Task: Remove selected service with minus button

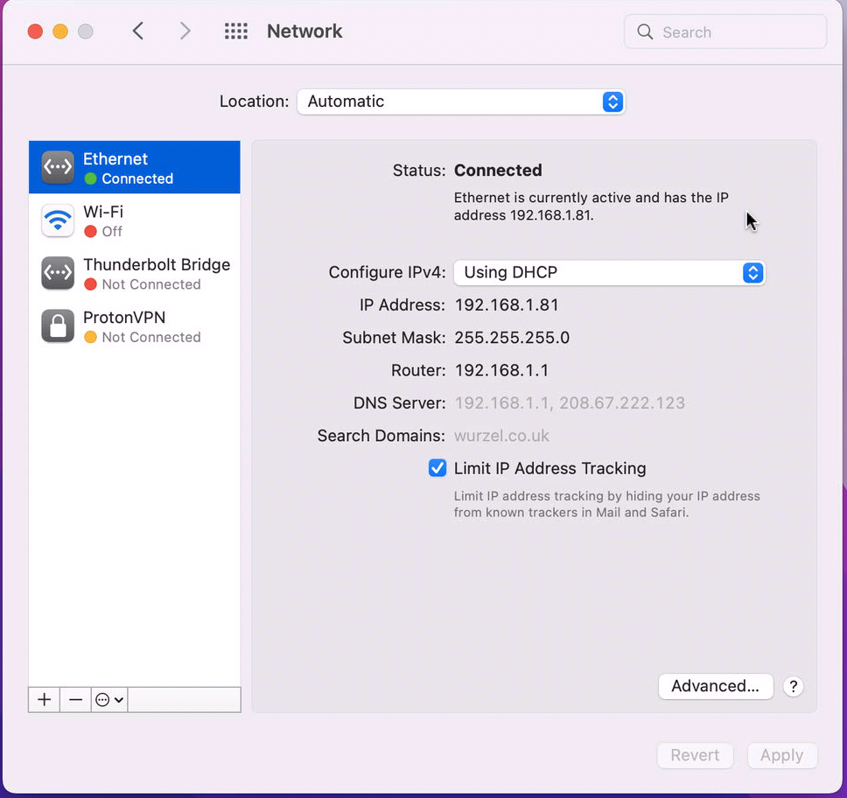Action: point(76,700)
